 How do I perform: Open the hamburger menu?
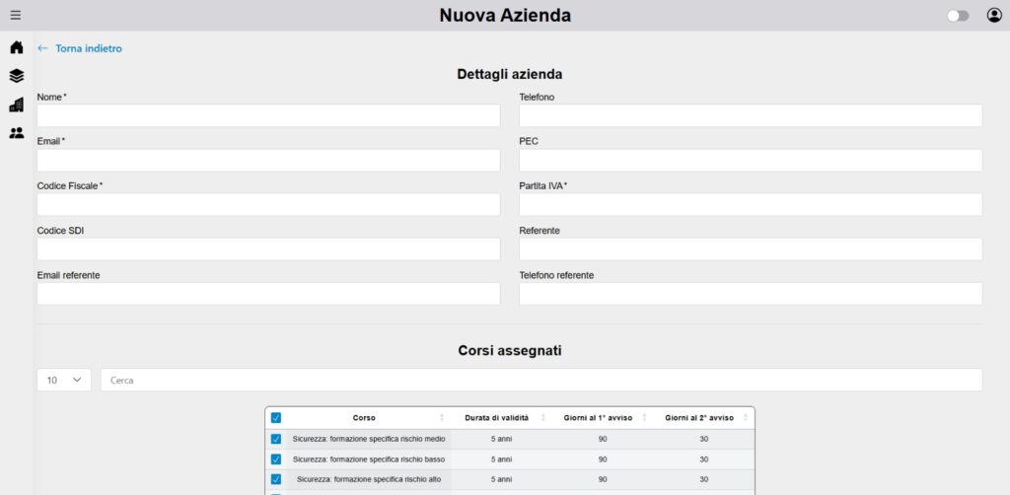[x=15, y=15]
